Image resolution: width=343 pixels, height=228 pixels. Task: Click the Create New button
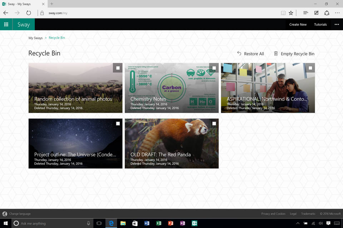[x=298, y=24]
